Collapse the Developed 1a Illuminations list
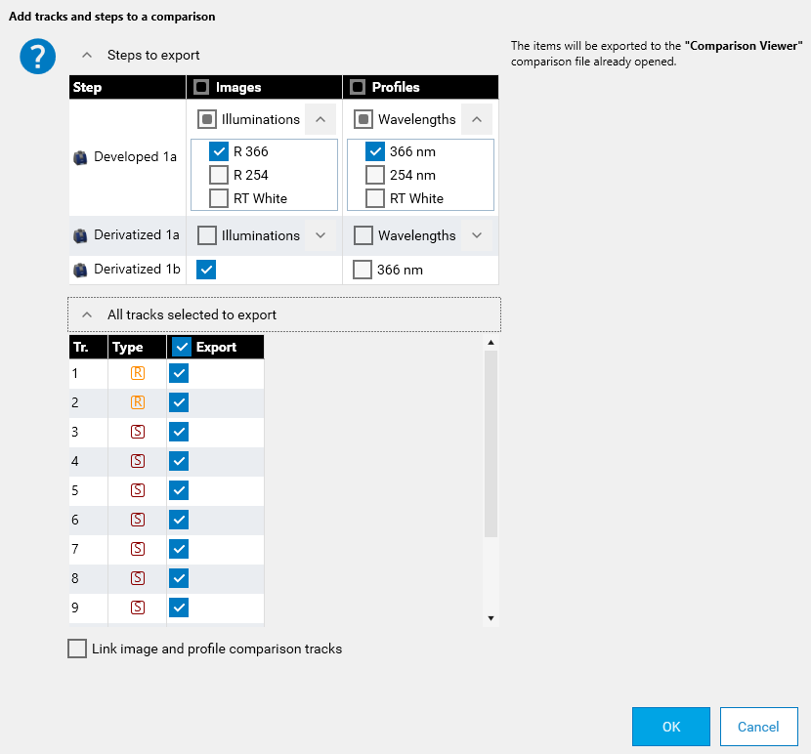This screenshot has width=811, height=754. (x=320, y=120)
